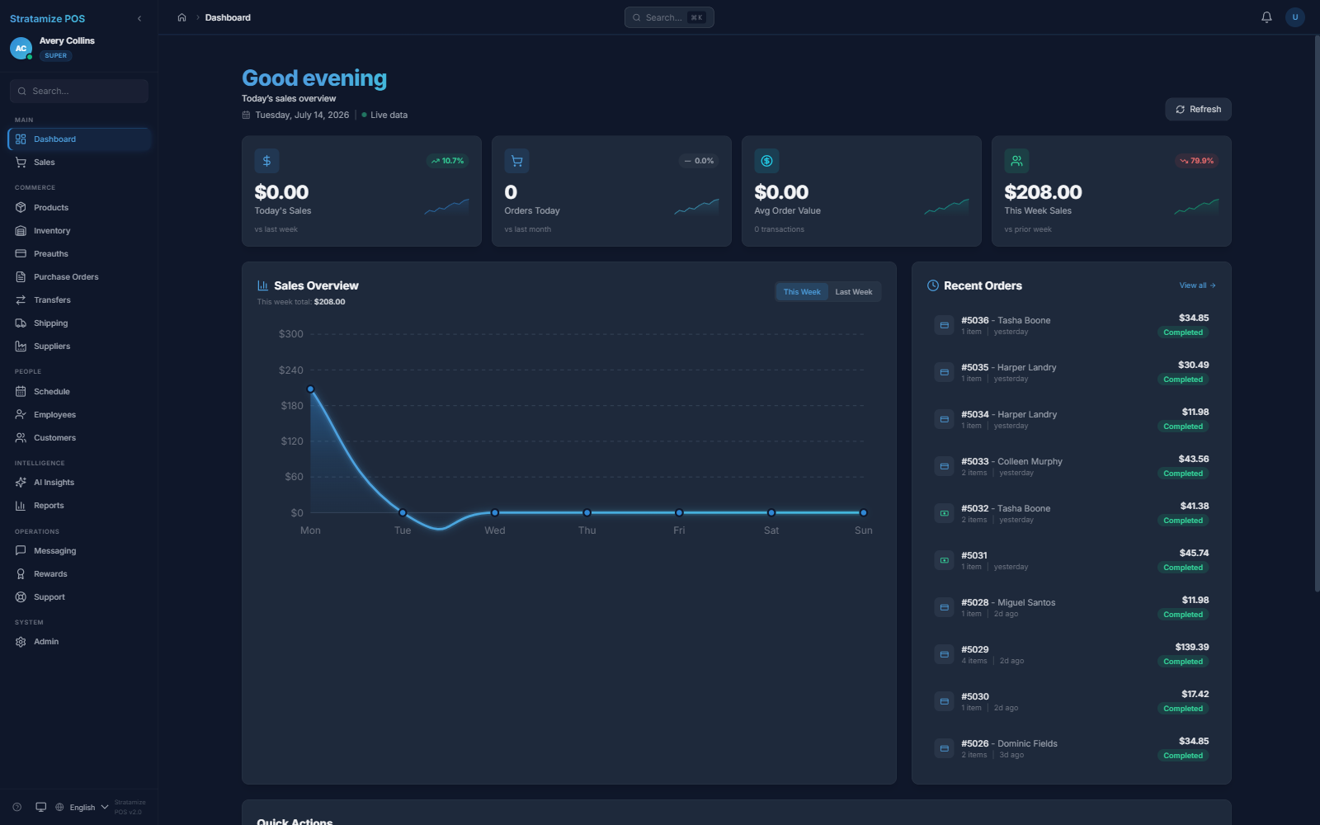The width and height of the screenshot is (1320, 825).
Task: Open order #5032 Tasha Boone
Action: 1071,513
